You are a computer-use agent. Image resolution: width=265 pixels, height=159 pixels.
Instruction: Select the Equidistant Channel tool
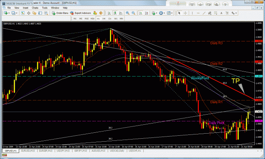[x=210, y=13]
